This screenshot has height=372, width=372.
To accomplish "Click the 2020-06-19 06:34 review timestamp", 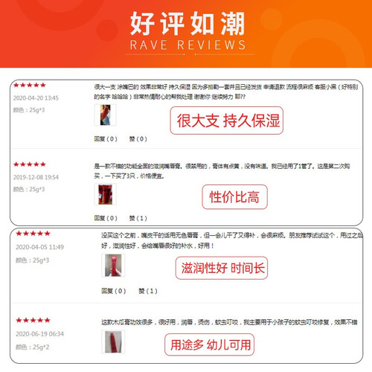I will click(x=39, y=334).
